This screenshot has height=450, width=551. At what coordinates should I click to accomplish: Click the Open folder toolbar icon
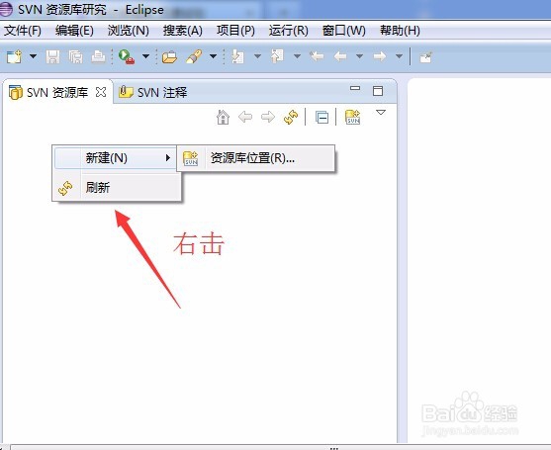169,57
